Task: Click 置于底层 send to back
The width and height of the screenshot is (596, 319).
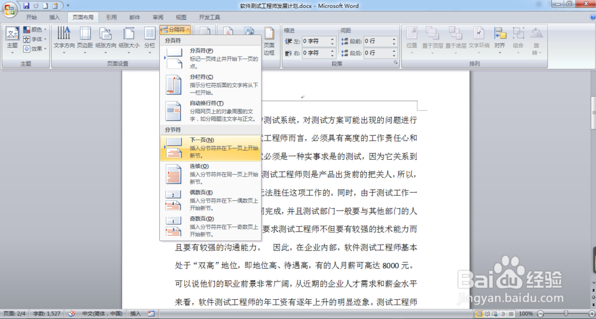Action: pos(455,40)
